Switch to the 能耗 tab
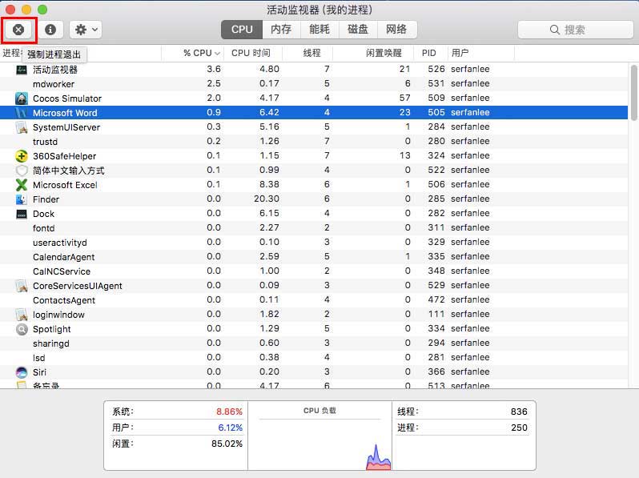This screenshot has width=639, height=478. pos(319,30)
